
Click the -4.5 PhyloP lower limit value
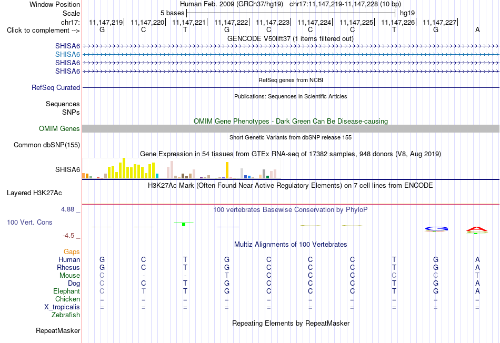[x=68, y=236]
